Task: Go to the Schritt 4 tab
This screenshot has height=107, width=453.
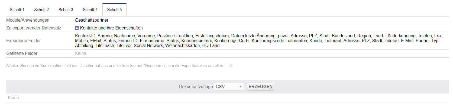Action: pos(90,10)
